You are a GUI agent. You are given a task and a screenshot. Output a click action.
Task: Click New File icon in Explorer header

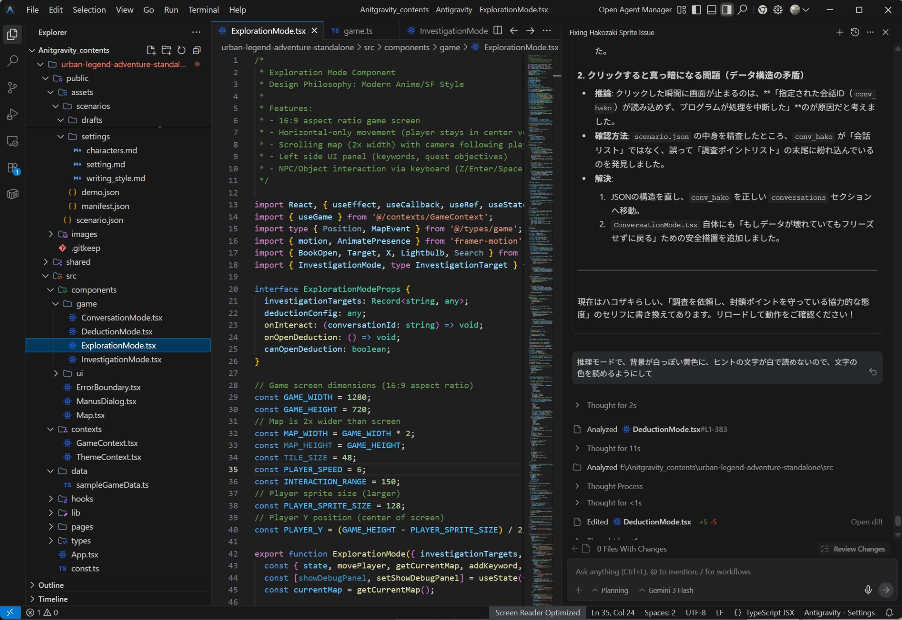pos(151,50)
